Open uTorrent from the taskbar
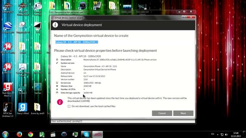 coord(42,135)
